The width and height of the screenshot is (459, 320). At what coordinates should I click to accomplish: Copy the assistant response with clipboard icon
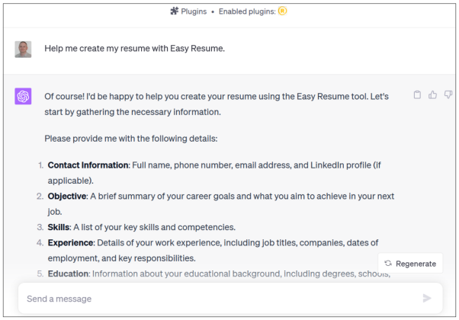point(417,95)
